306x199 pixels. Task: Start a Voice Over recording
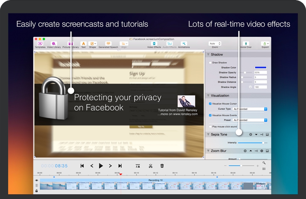(246, 44)
